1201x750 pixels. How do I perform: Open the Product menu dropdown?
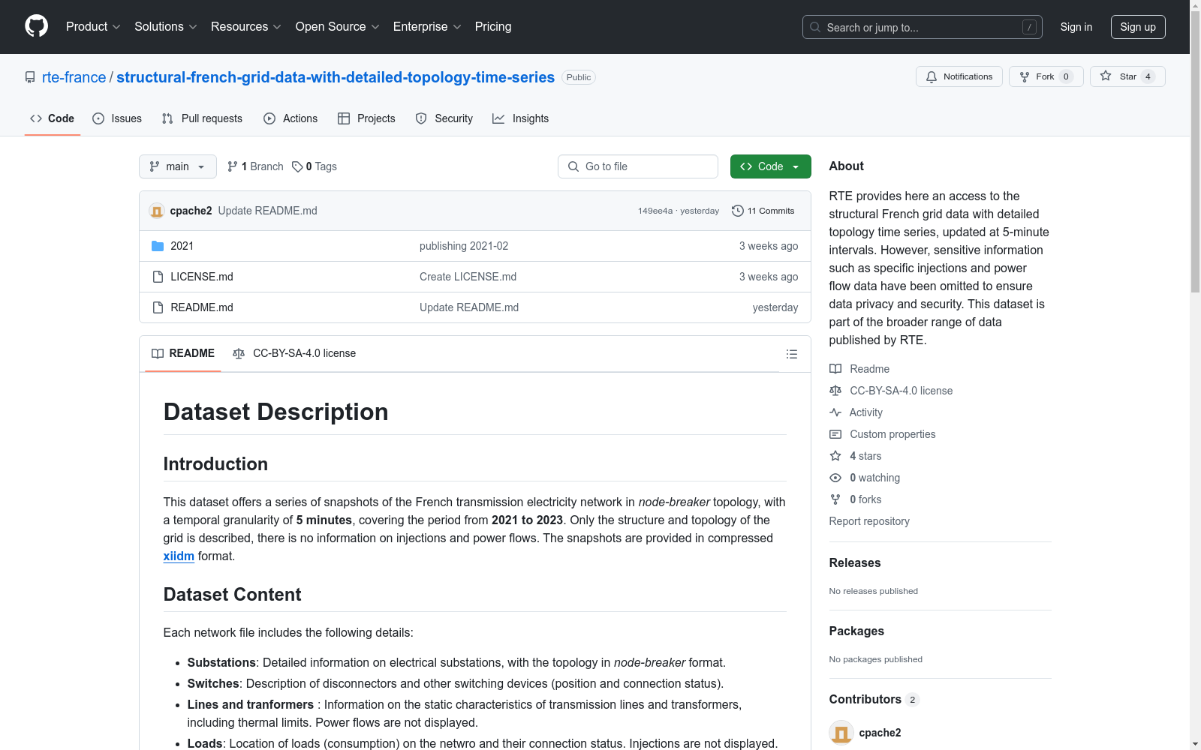(93, 27)
